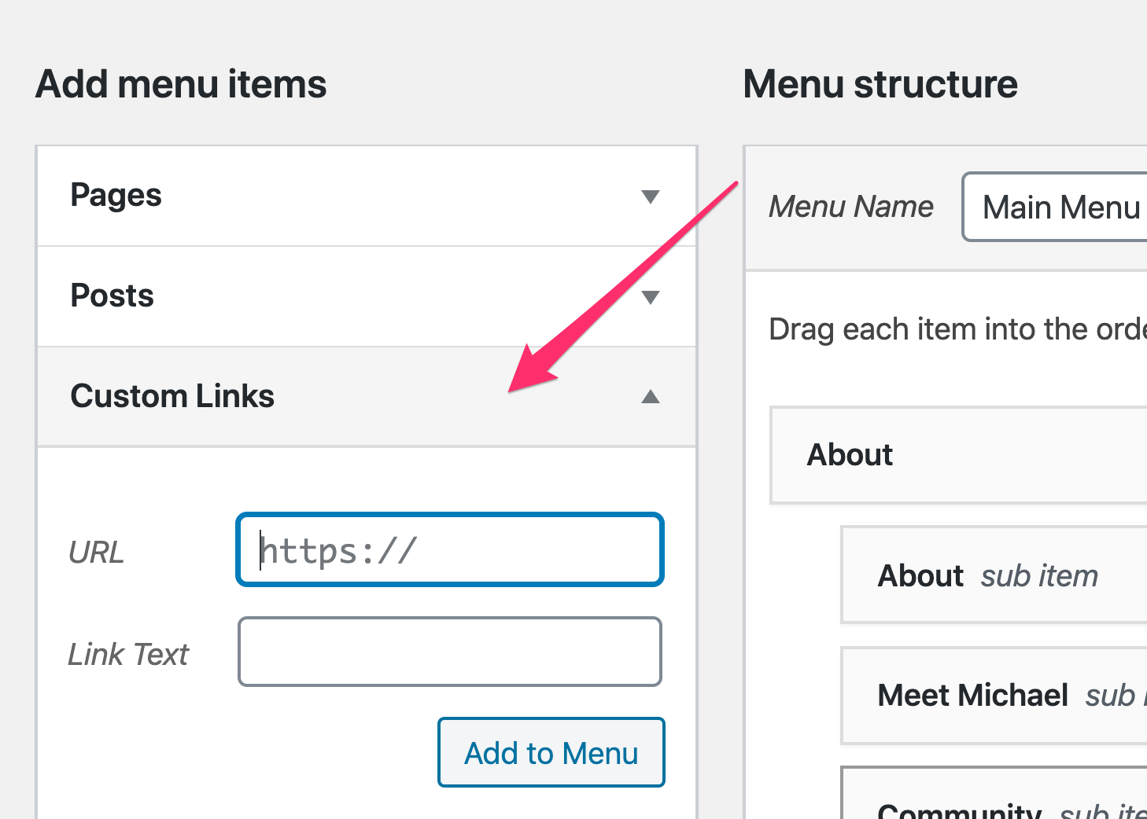
Task: Click the Add to Menu button
Action: point(551,753)
